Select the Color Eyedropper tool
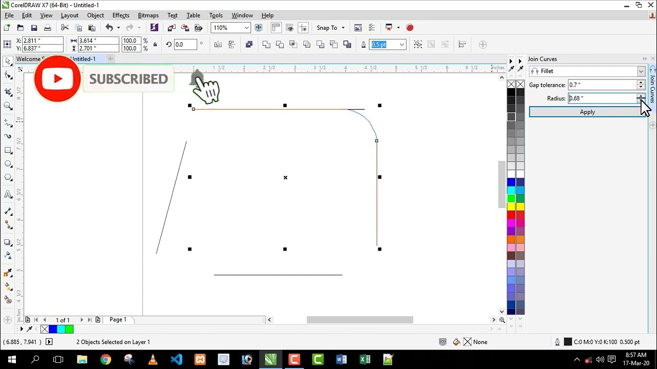Viewport: 657px width, 369px height. tap(8, 272)
